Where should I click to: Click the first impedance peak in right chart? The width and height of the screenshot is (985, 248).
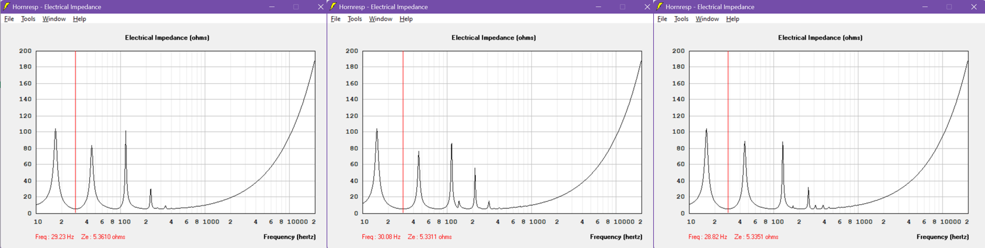point(706,130)
